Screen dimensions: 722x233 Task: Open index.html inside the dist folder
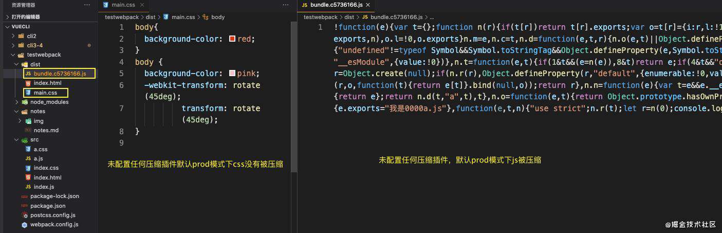[47, 83]
